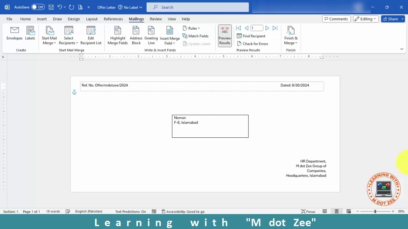408x229 pixels.
Task: Open spelling and grammar check icon
Action: [68, 212]
